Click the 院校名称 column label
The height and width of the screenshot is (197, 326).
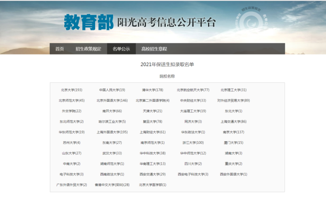167,76
